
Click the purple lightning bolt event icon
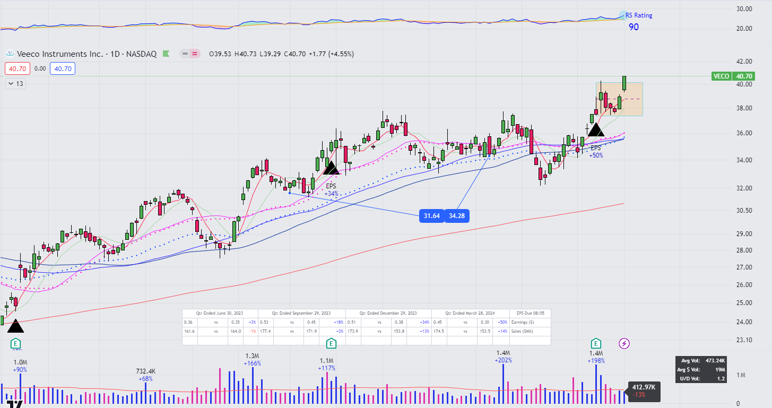[x=624, y=343]
